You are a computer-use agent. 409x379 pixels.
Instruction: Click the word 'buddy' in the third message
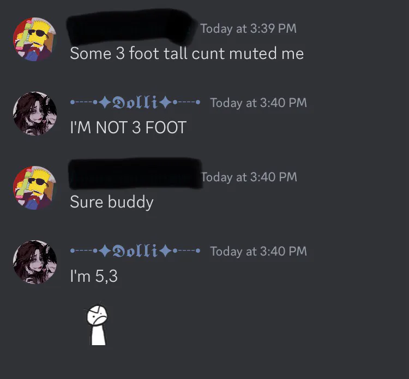[x=131, y=202]
